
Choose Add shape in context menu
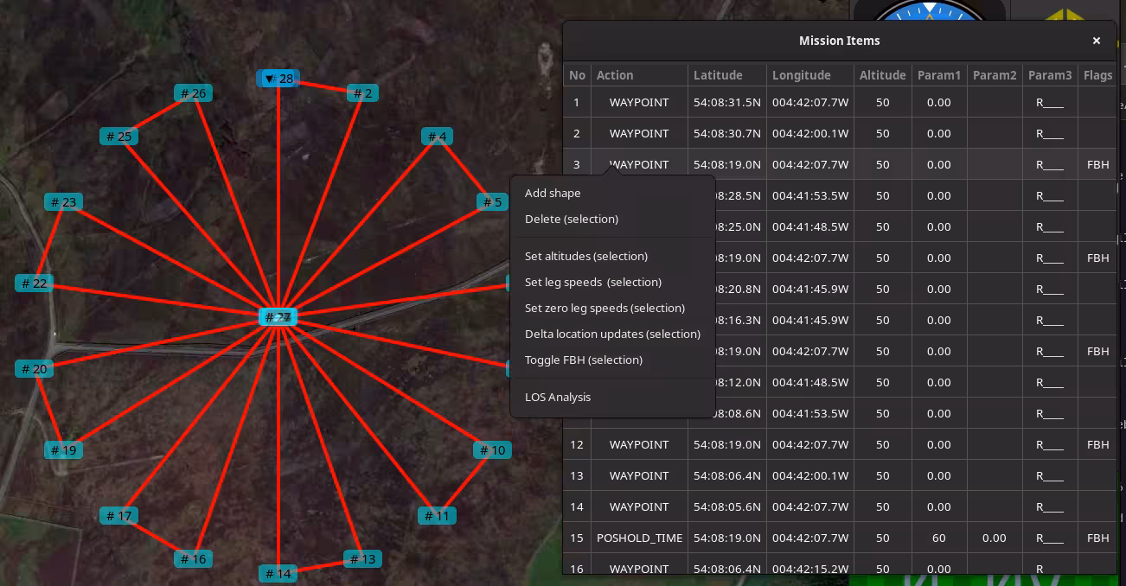(x=553, y=193)
